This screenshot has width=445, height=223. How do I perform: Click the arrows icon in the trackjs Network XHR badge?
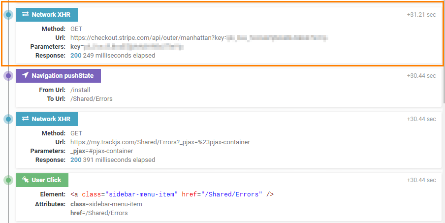coord(25,119)
